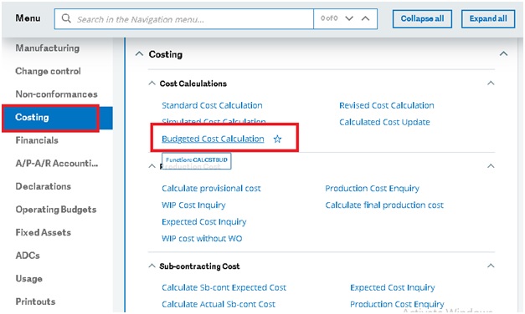The width and height of the screenshot is (525, 314).
Task: Open Expected Cost Inquiry under Sub-contracting Cost
Action: (x=393, y=287)
